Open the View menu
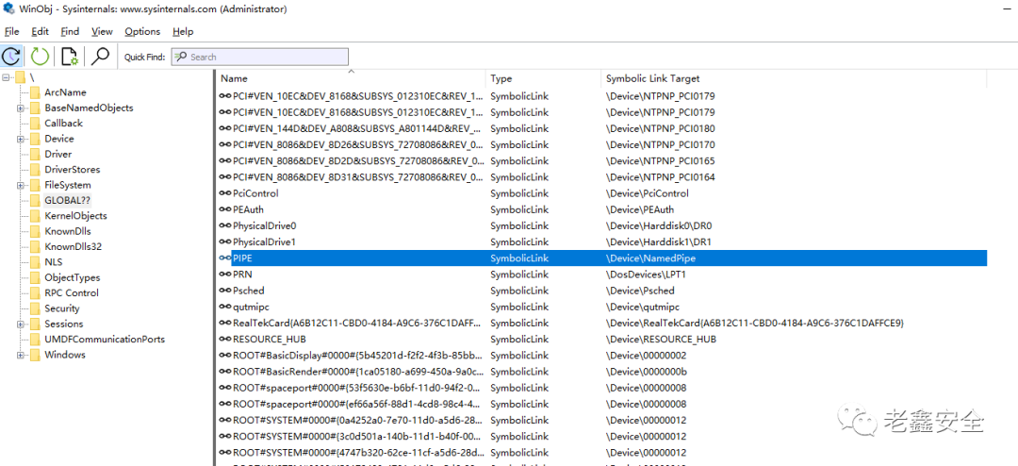Viewport: 1018px width, 466px height. pyautogui.click(x=102, y=31)
